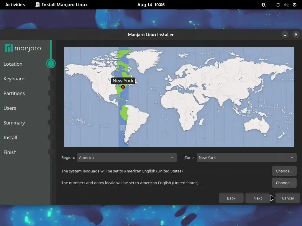Click the system language description text
Image resolution: width=302 pixels, height=226 pixels.
tap(122, 171)
